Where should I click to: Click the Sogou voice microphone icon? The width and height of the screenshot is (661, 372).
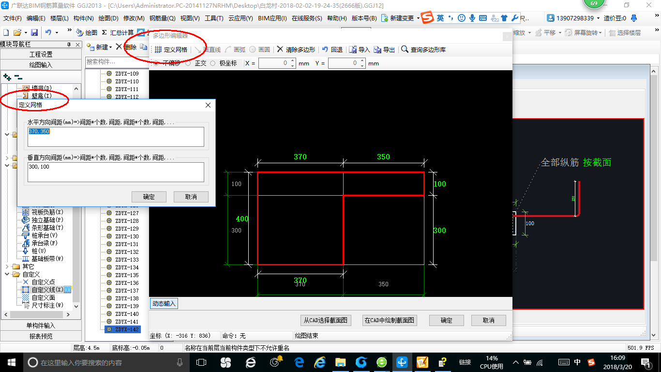click(472, 18)
